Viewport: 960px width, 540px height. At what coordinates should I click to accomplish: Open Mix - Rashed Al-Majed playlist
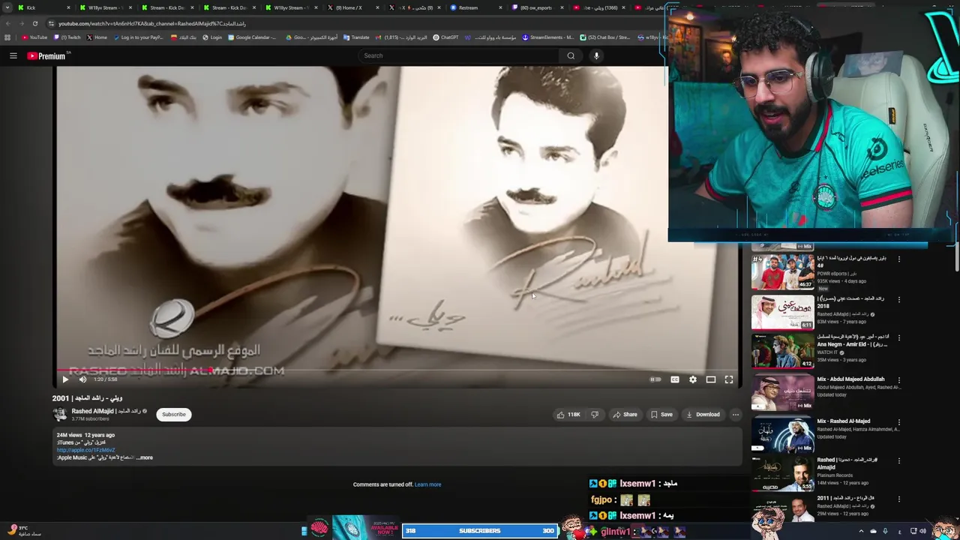(782, 434)
